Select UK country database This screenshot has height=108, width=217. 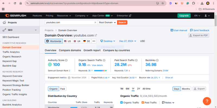(x=77, y=41)
